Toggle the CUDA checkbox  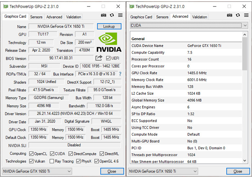coord(52,154)
